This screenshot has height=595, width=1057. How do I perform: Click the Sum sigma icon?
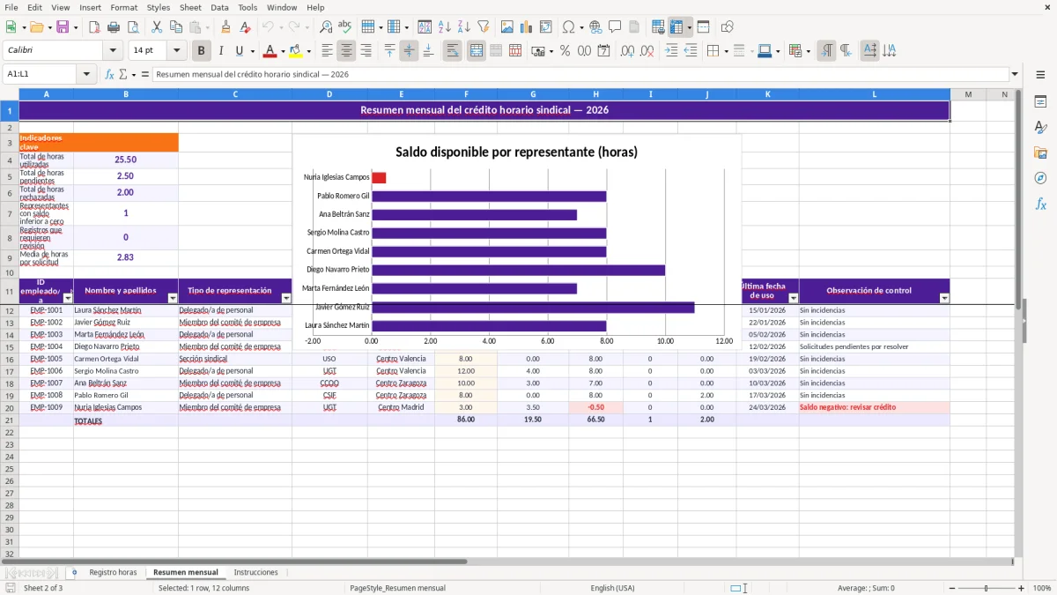123,75
